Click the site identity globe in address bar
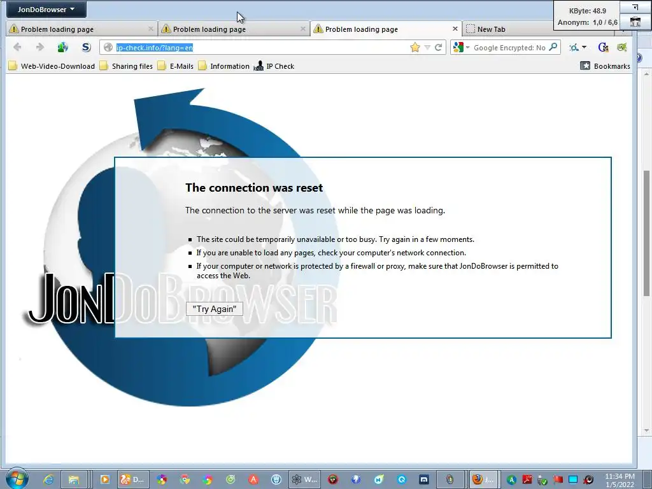Screen dimensions: 652x489 [108, 47]
